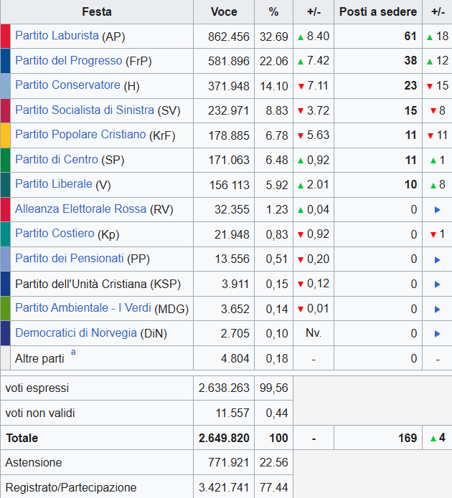Click blue arrow in Alleanza Elettorale Rossa row

point(437,210)
